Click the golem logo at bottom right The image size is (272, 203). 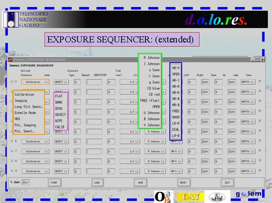coord(248,194)
